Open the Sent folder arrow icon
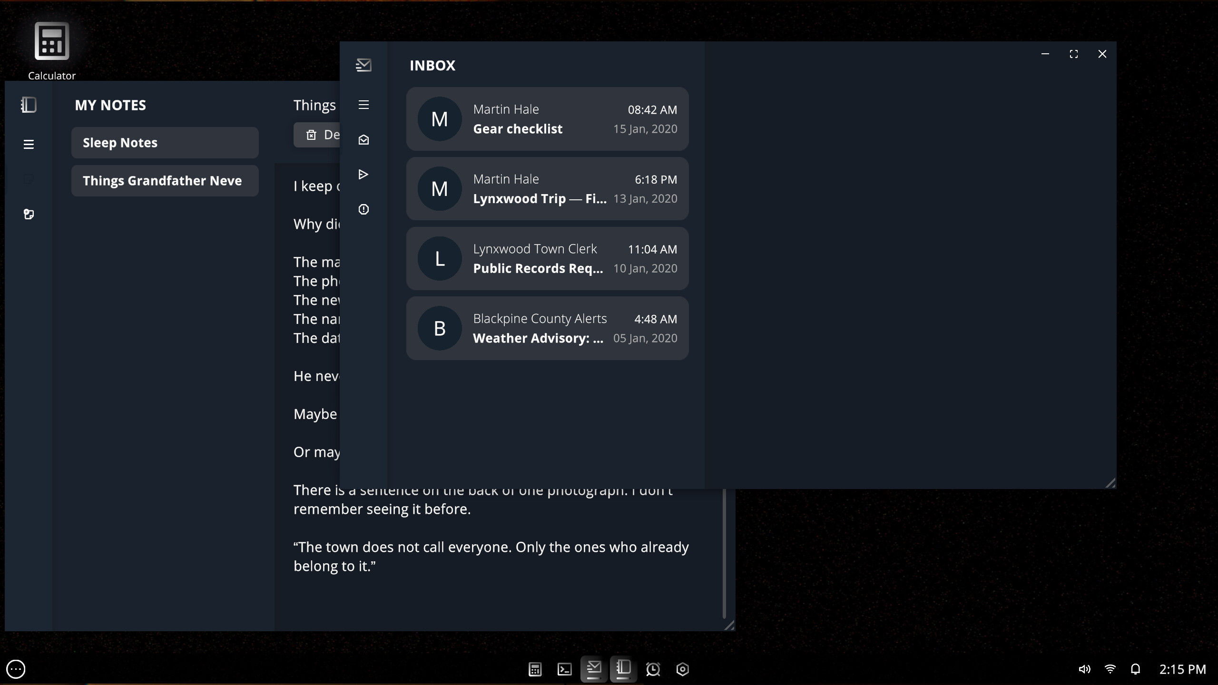This screenshot has width=1218, height=685. pos(363,175)
